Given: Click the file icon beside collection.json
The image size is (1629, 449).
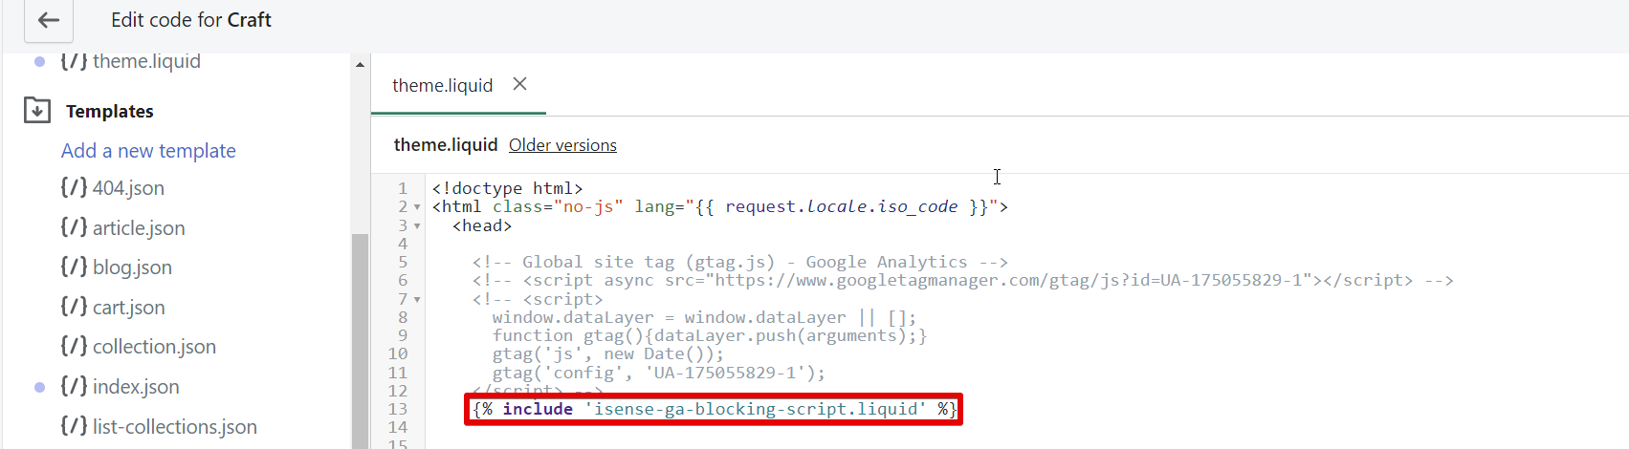Looking at the screenshot, I should point(74,346).
